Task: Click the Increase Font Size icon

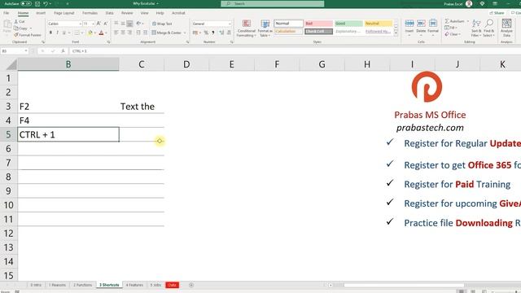Action: [x=99, y=24]
